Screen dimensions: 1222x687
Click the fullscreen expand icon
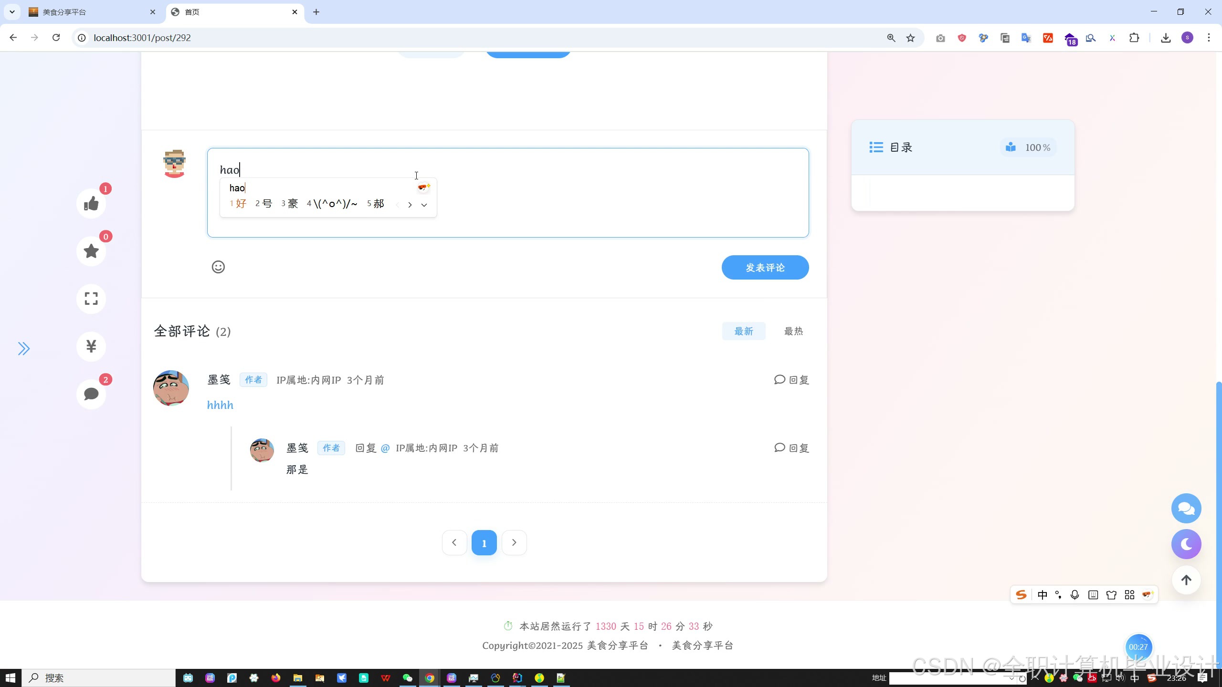91,299
